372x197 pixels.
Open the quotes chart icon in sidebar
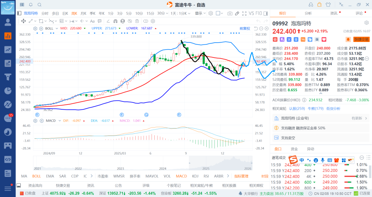[8, 35]
